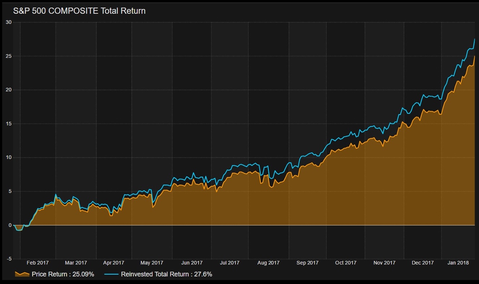479x284 pixels.
Task: Click the Jul 2017 x-axis label
Action: tap(229, 263)
